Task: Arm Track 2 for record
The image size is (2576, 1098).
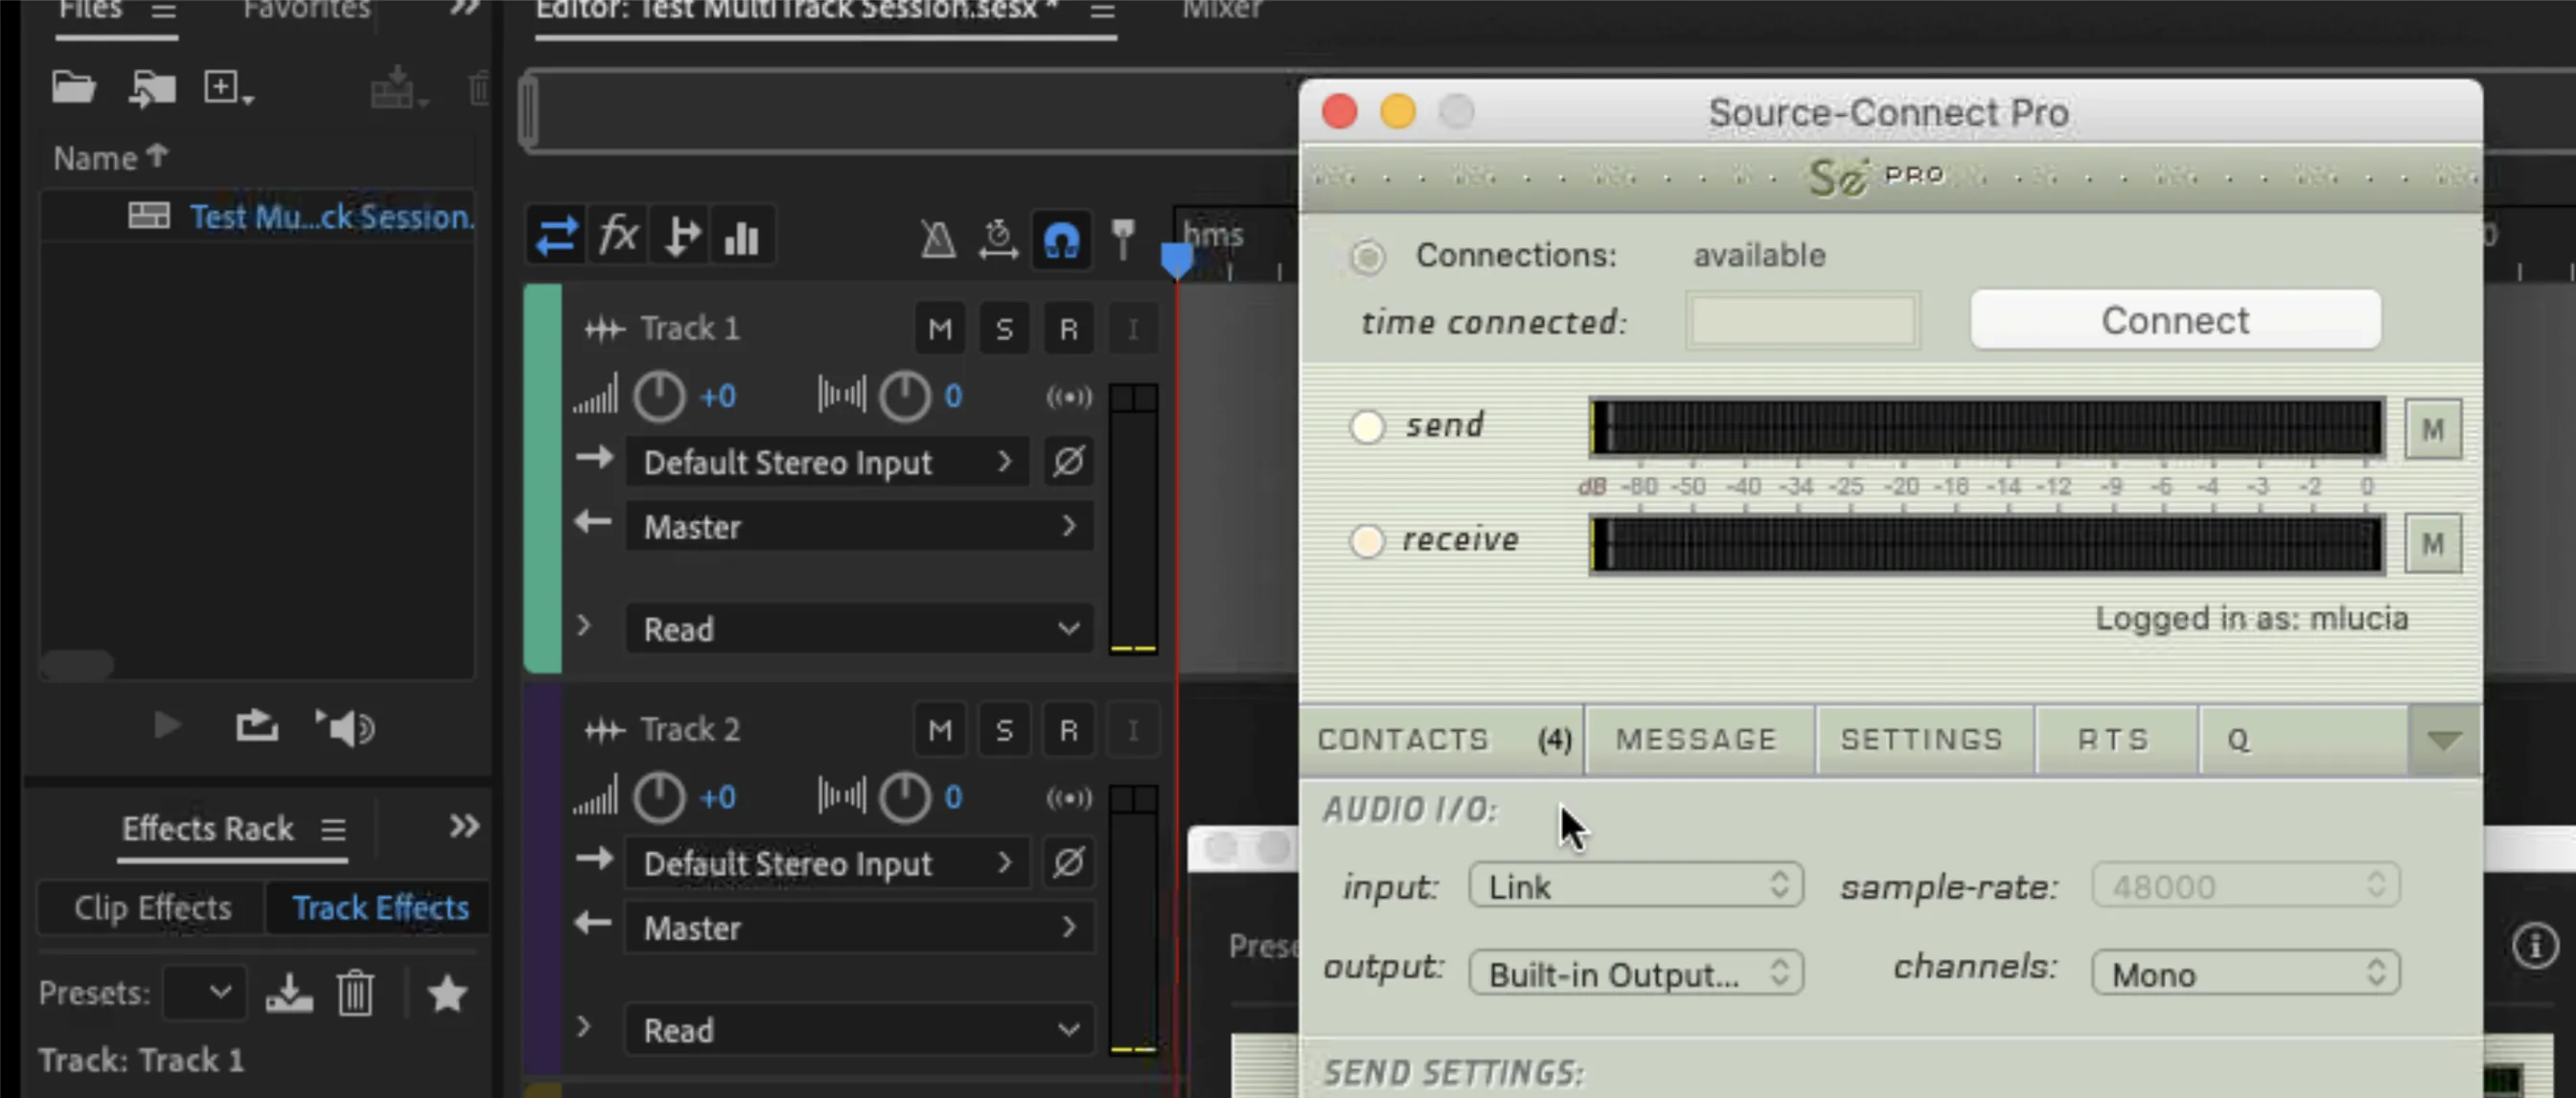Action: tap(1068, 730)
